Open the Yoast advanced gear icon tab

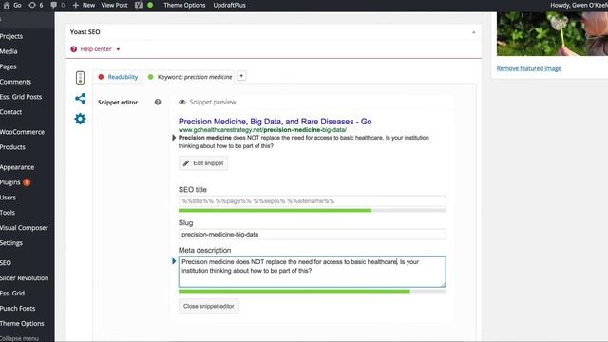pyautogui.click(x=80, y=119)
